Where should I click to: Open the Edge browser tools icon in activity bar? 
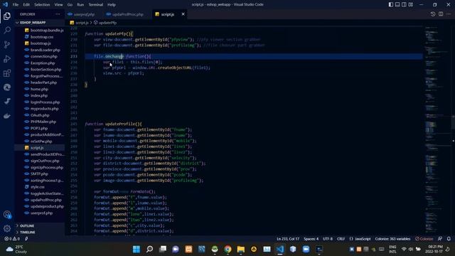(7, 87)
